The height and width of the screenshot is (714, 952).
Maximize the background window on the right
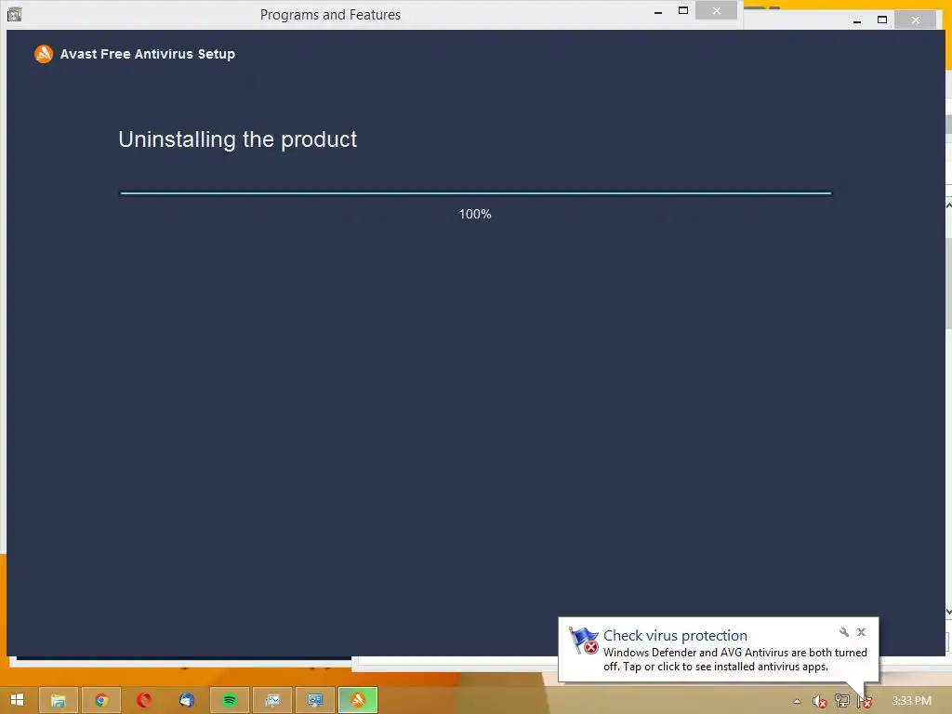point(882,20)
